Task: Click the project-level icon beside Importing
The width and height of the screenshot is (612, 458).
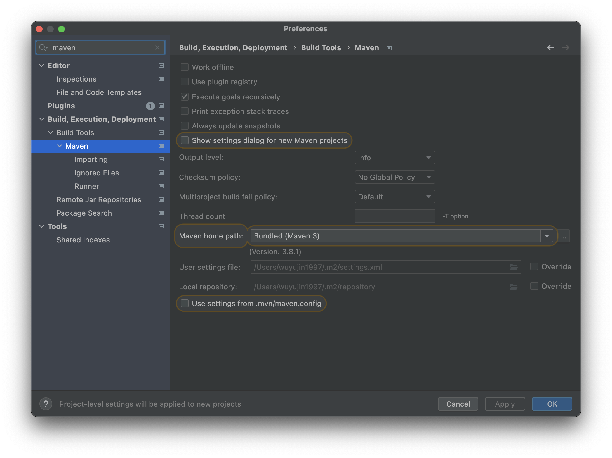Action: coord(161,159)
